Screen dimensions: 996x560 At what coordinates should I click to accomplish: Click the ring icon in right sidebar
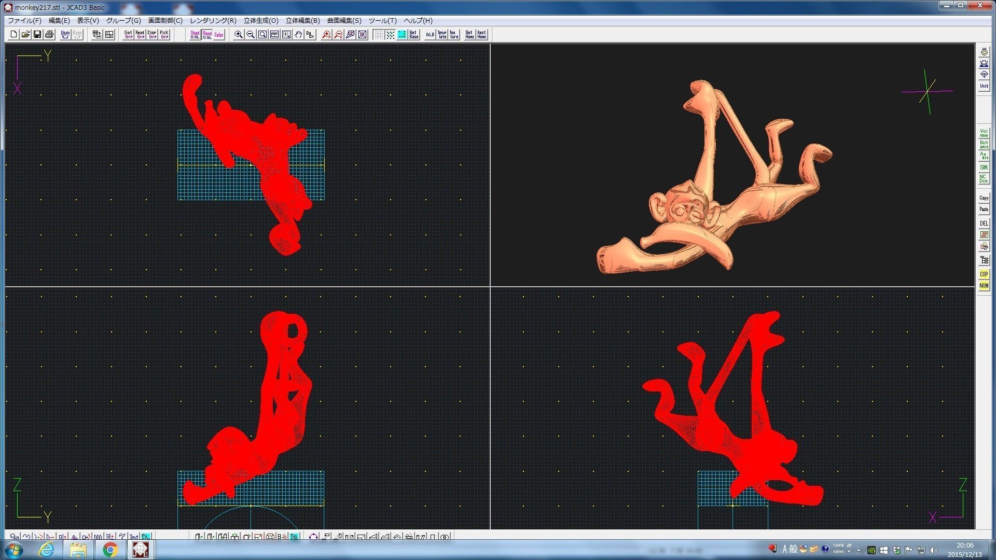point(984,52)
